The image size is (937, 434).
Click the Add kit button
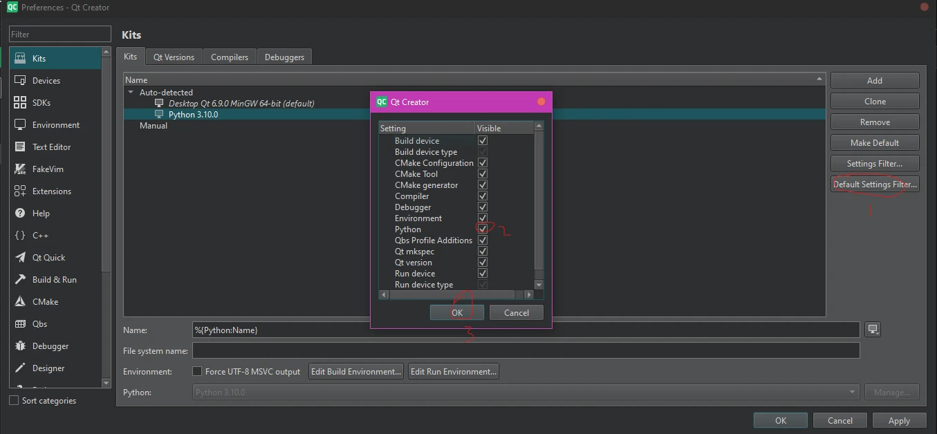pos(875,81)
